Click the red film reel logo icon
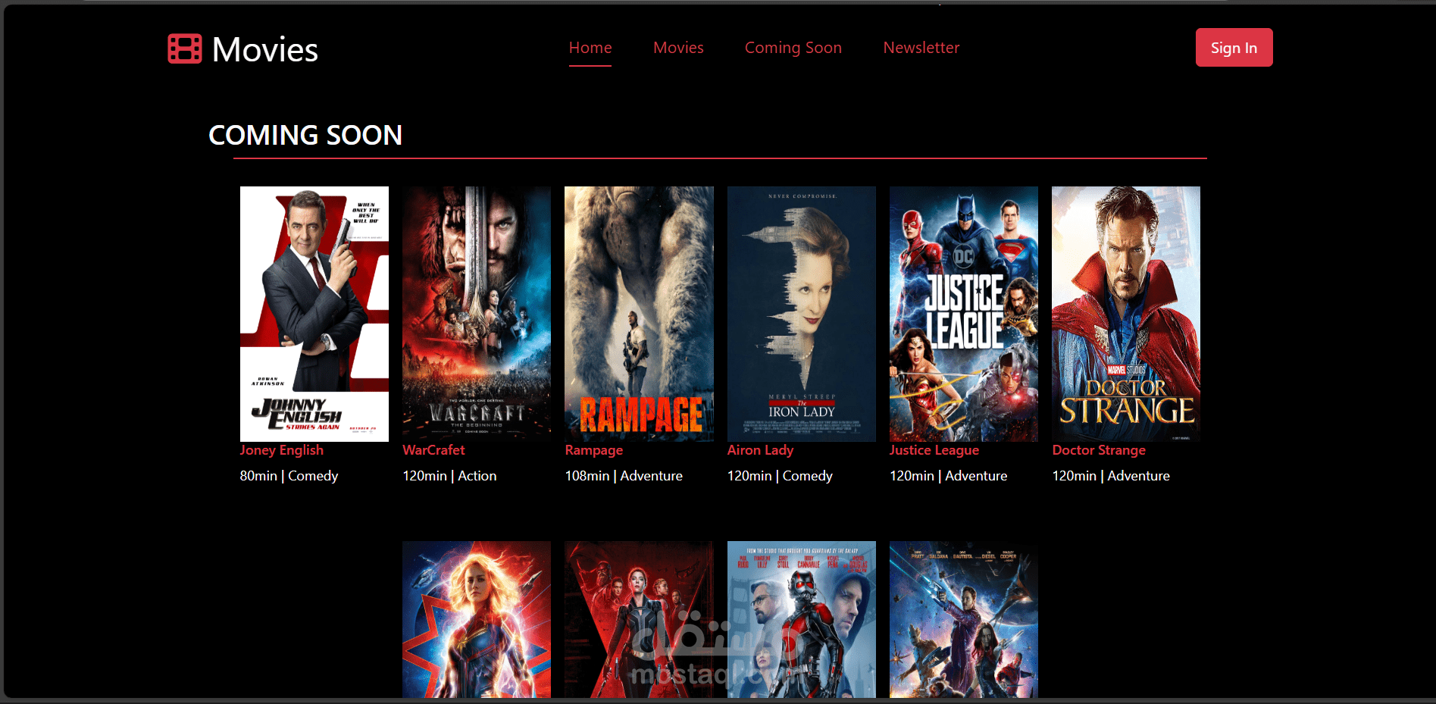The height and width of the screenshot is (704, 1436). point(185,48)
